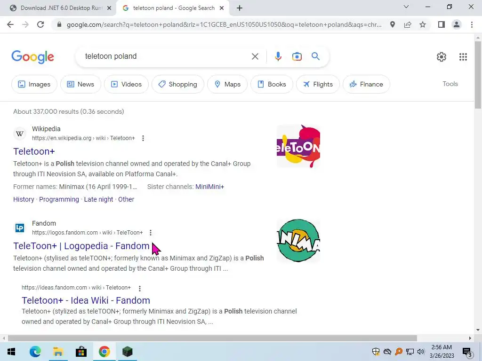This screenshot has height=361, width=482.
Task: Open File Explorer from the taskbar
Action: point(58,352)
